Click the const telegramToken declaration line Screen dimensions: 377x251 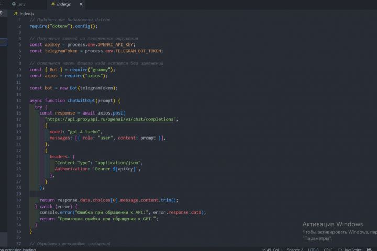click(96, 51)
